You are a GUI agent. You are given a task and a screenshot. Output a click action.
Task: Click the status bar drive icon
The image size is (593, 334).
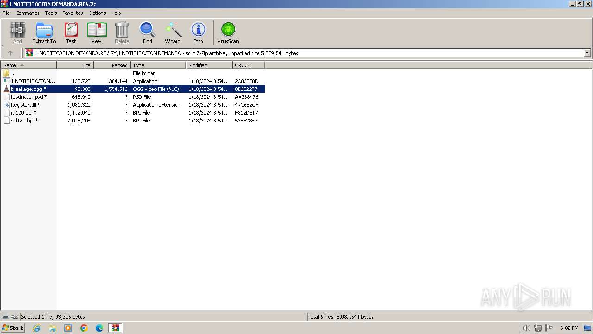[6, 317]
